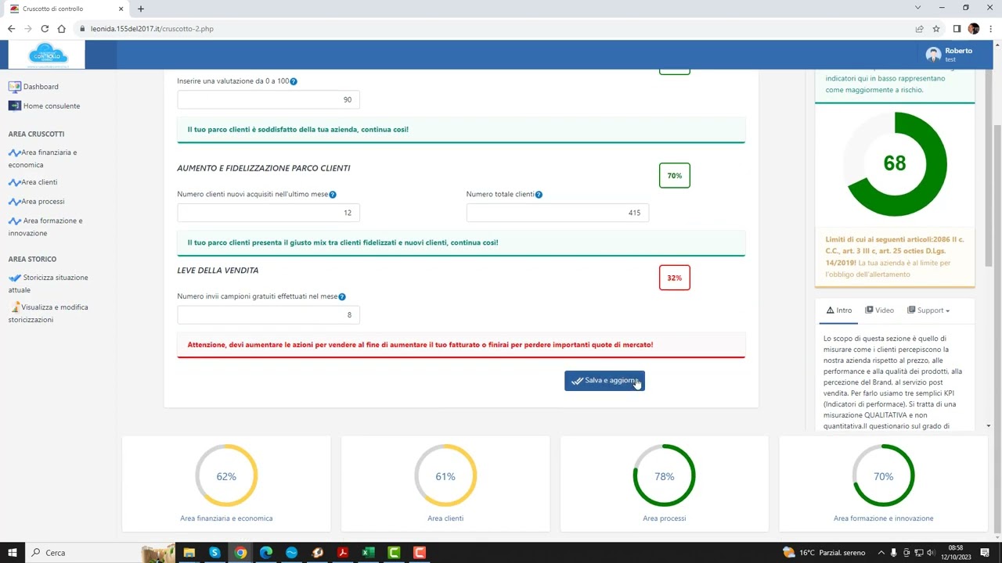Go to 'Area processi' in the sidebar
1002x563 pixels.
click(x=42, y=202)
